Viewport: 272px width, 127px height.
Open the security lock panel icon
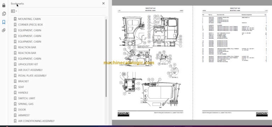point(4,5)
